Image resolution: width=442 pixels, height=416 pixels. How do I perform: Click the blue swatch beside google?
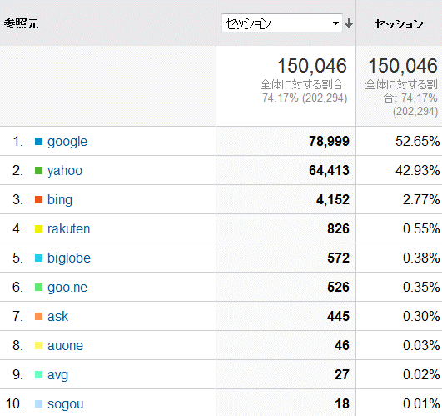tap(38, 141)
